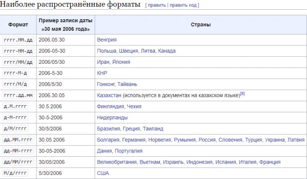Open the КНР link
Screen dimensions: 307x179
[x=102, y=73]
